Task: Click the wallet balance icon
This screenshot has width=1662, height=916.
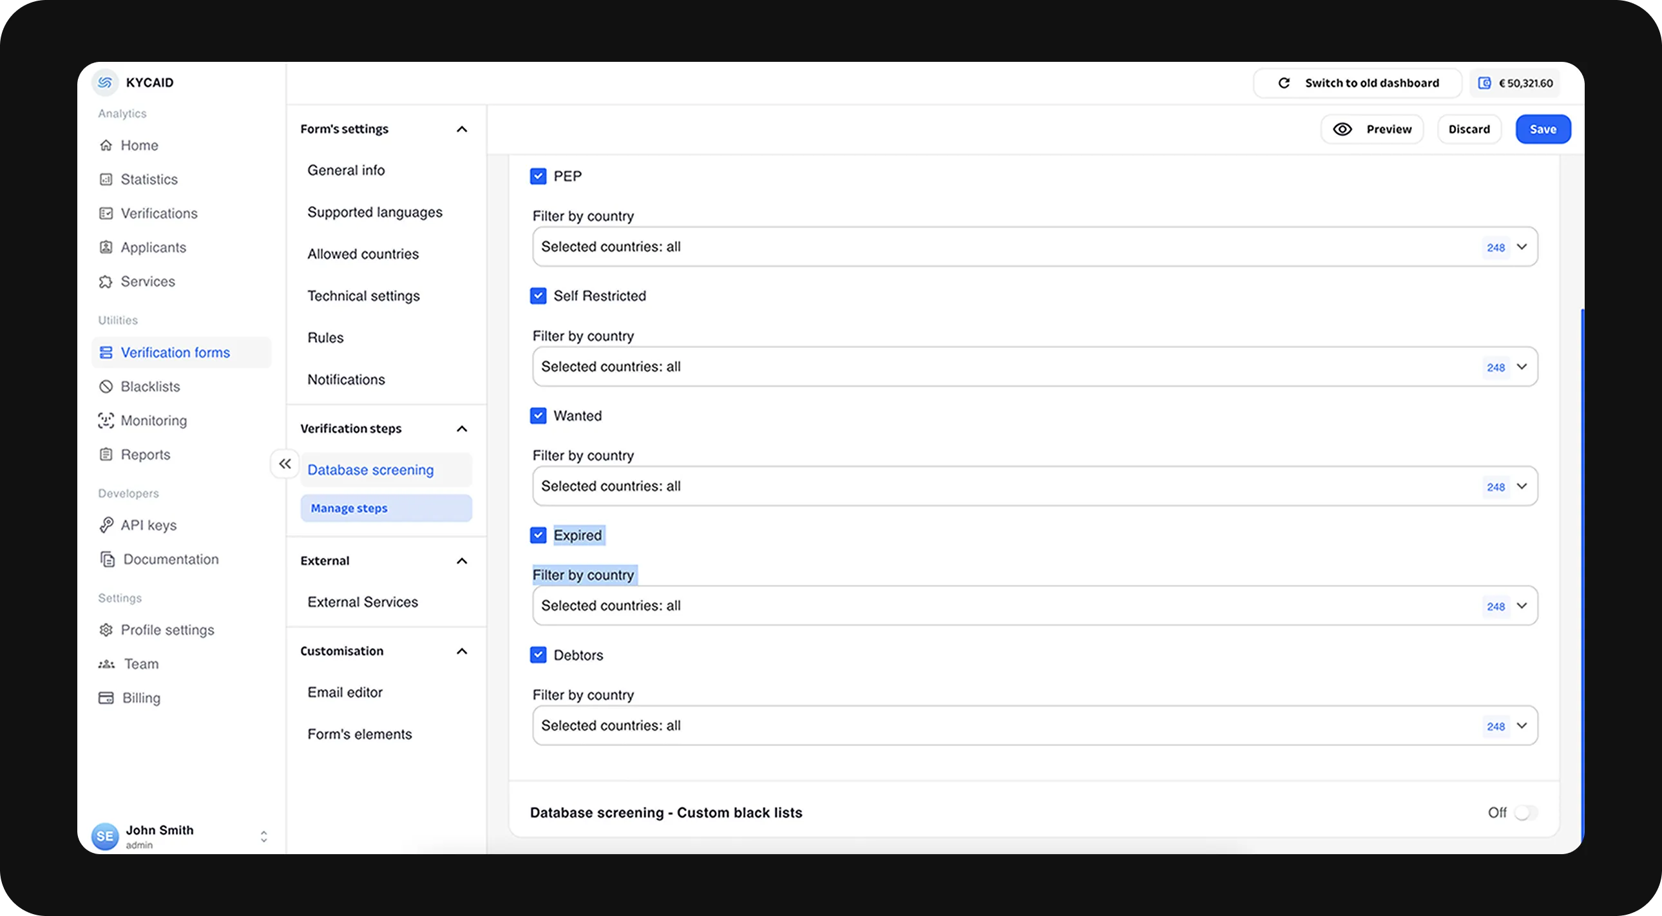Action: pyautogui.click(x=1485, y=83)
